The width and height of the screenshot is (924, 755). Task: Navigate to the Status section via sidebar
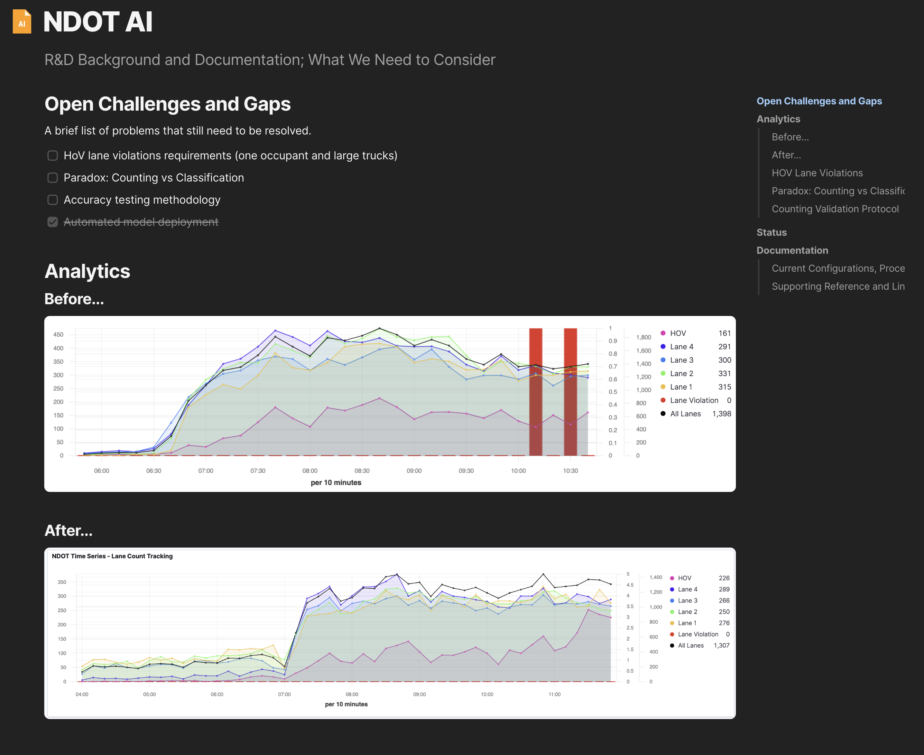tap(772, 232)
